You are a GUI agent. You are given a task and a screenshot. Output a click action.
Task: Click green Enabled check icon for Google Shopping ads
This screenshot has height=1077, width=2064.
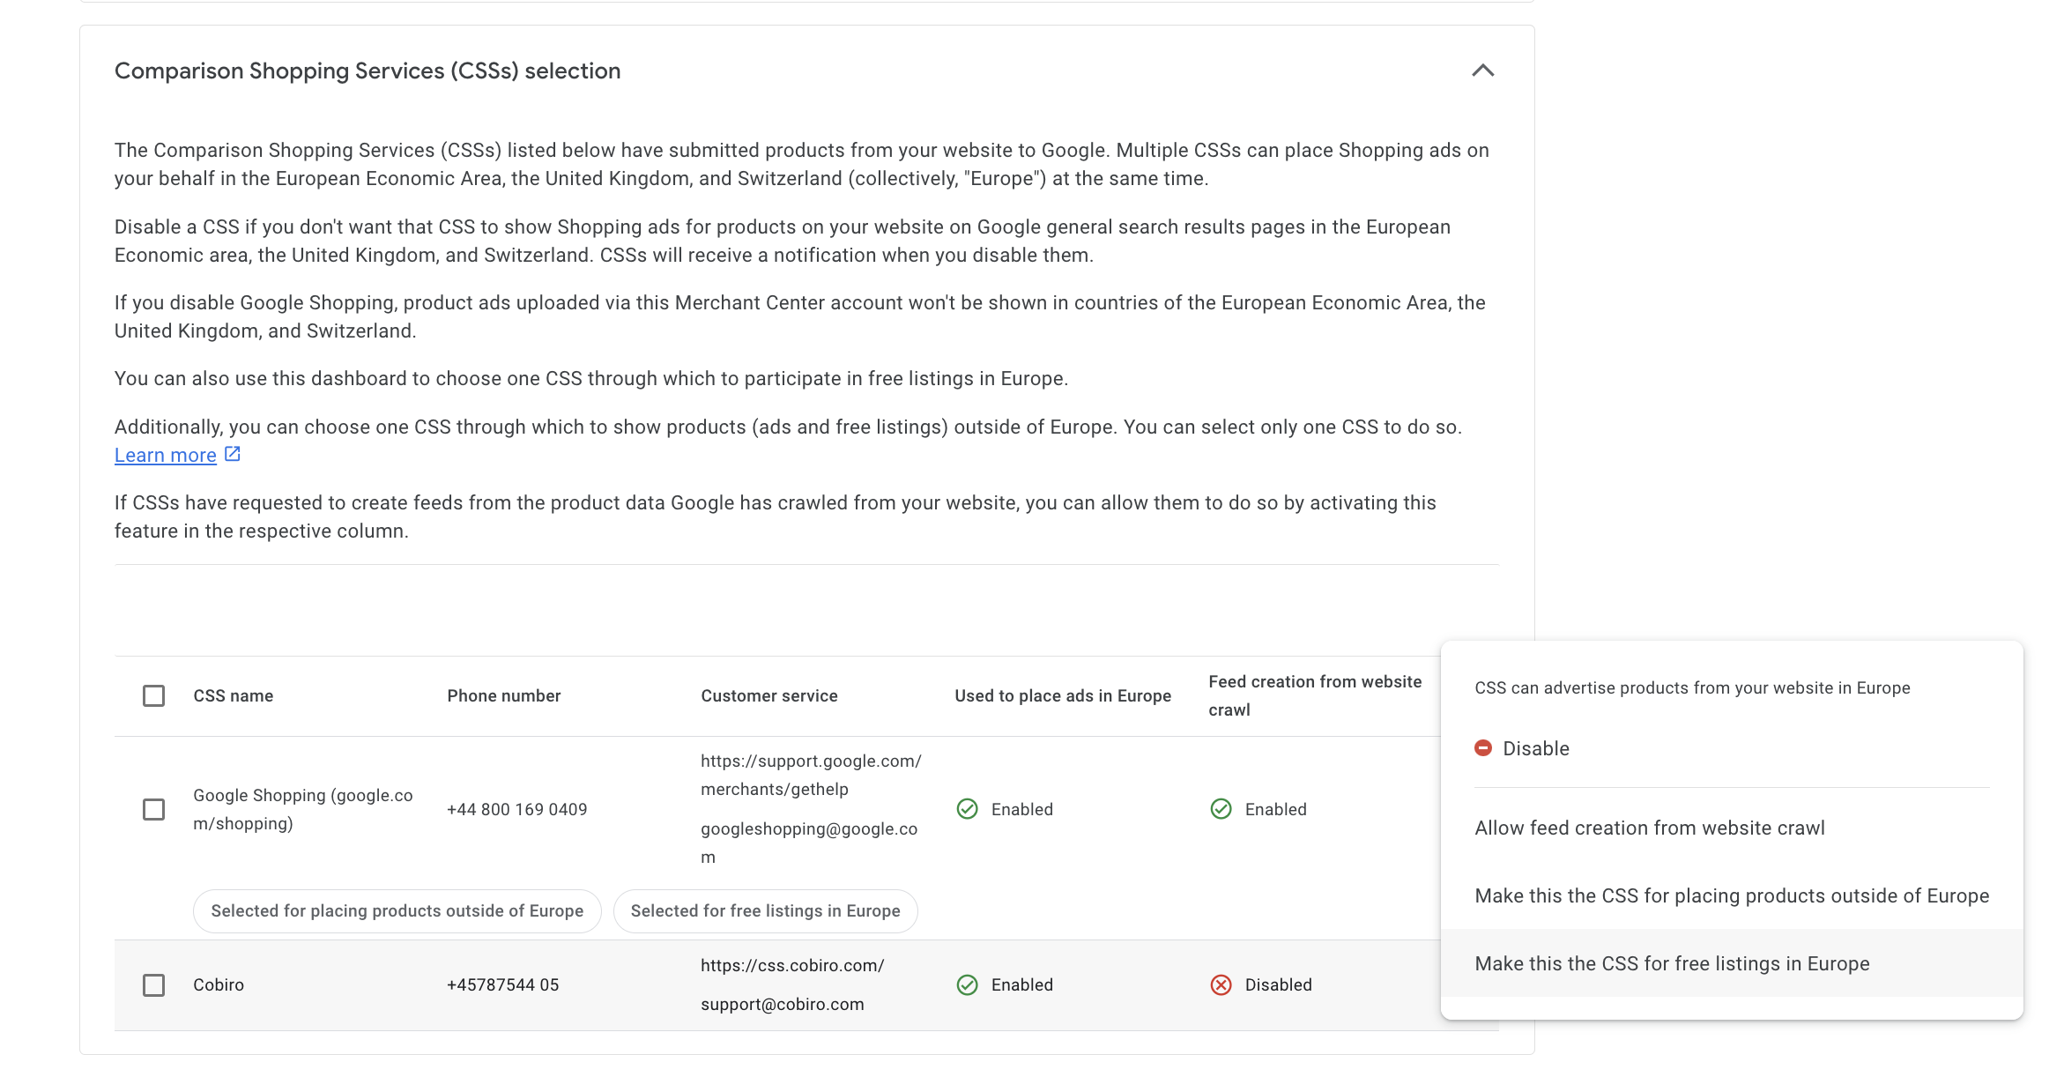[967, 809]
